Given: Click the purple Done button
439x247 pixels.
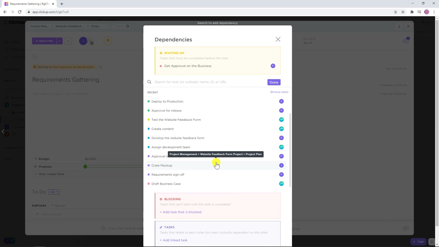Looking at the screenshot, I should (274, 82).
